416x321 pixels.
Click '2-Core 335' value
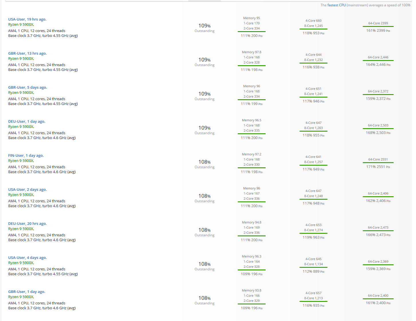(252, 130)
